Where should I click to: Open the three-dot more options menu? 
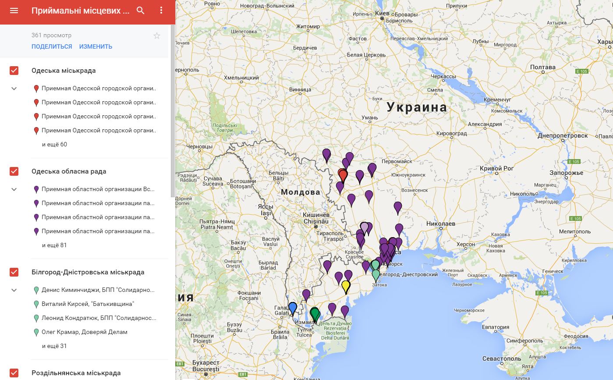[x=161, y=11]
